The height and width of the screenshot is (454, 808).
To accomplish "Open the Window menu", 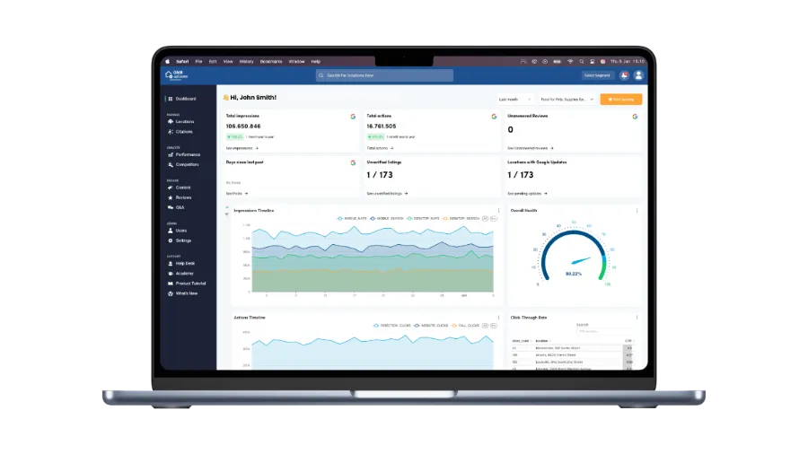I will (x=296, y=61).
